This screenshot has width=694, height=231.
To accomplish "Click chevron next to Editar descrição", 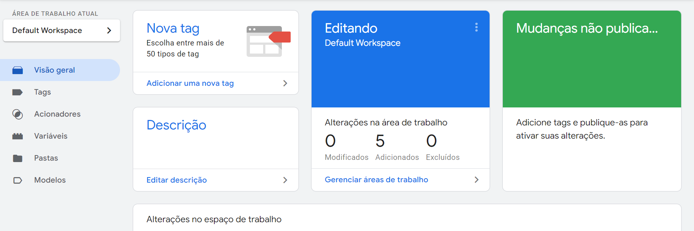I will 285,180.
